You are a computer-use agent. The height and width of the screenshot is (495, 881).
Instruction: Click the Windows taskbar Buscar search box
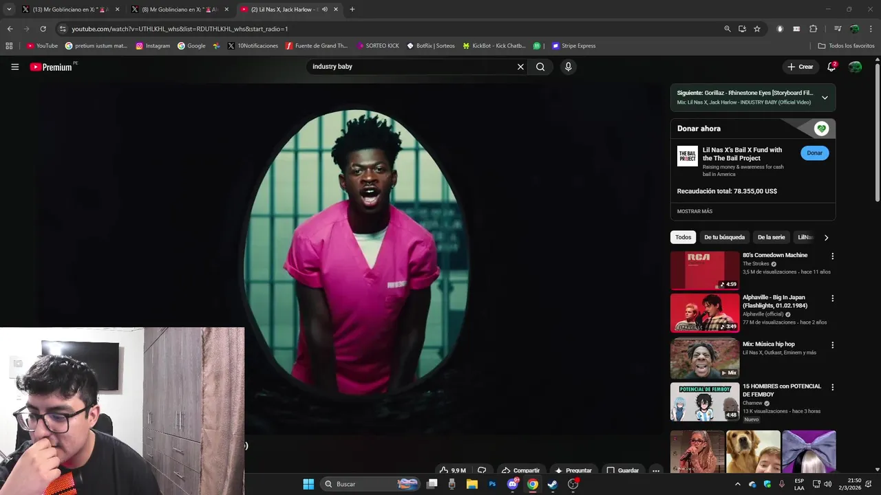(x=370, y=484)
